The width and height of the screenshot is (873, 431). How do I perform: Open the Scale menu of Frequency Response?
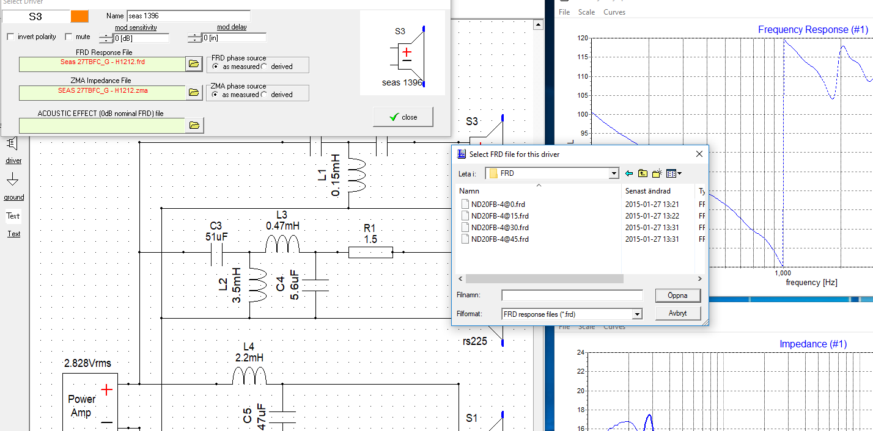(586, 12)
